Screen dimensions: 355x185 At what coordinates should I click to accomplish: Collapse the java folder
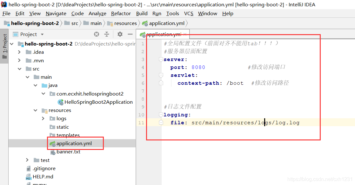35,85
